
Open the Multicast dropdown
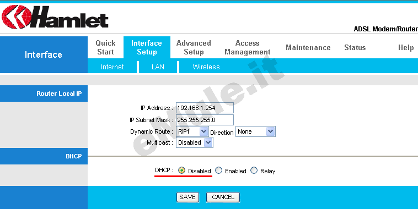tap(195, 142)
